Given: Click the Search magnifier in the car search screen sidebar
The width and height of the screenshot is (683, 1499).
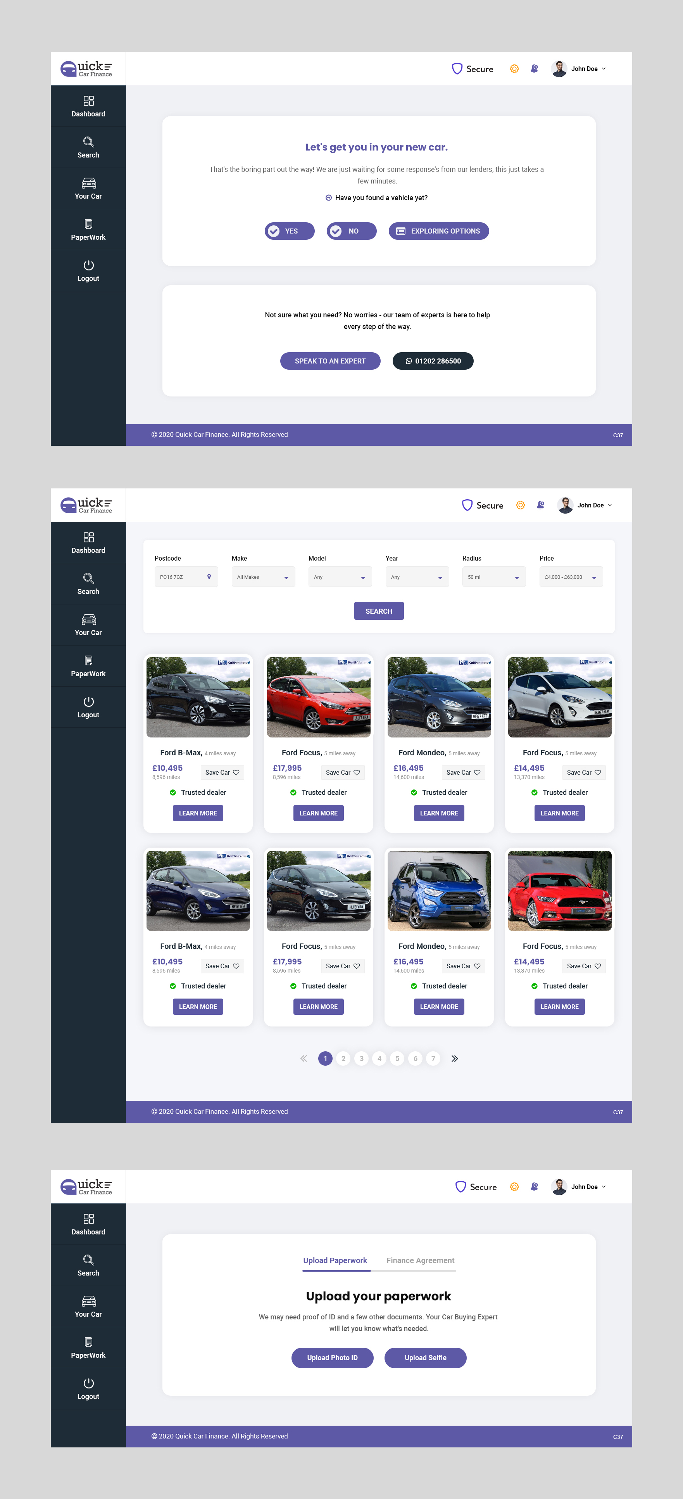Looking at the screenshot, I should [x=88, y=578].
